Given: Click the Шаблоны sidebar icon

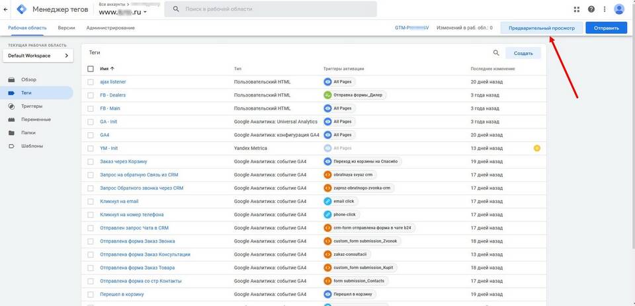Looking at the screenshot, I should click(x=12, y=146).
